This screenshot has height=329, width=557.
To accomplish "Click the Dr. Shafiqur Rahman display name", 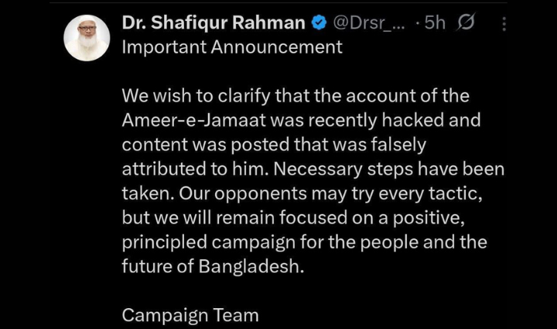I will (214, 23).
